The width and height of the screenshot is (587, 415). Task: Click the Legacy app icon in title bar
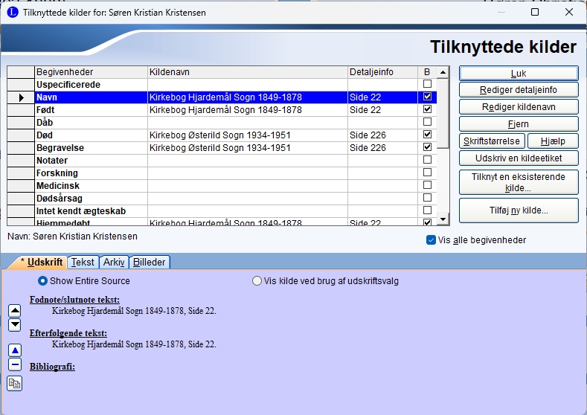point(12,13)
